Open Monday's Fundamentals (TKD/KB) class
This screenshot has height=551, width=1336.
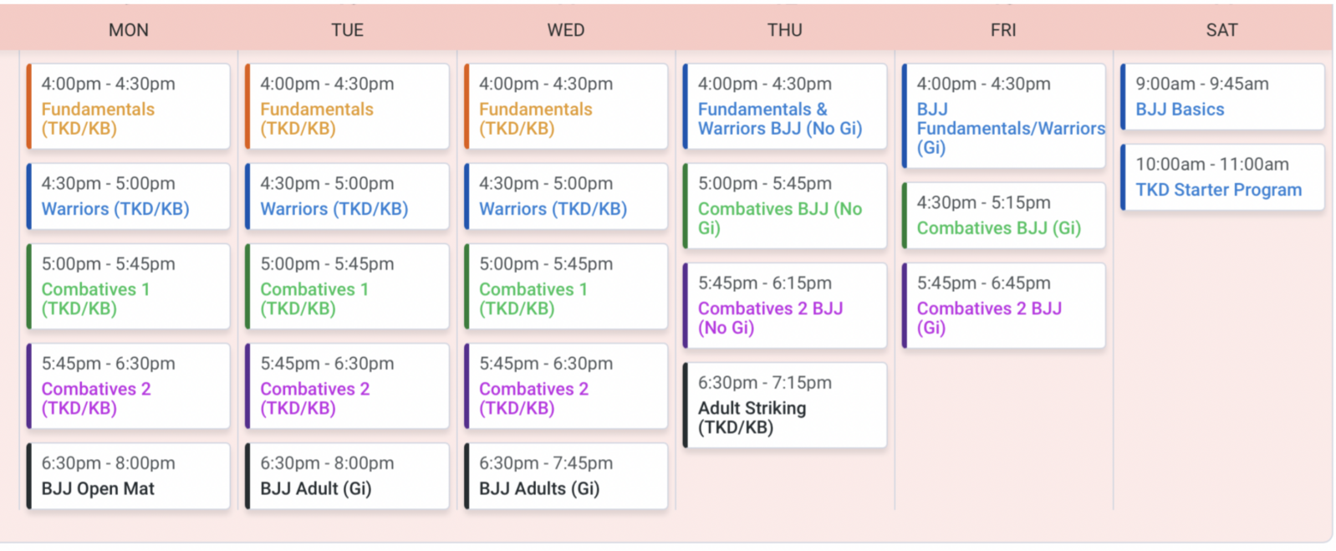coord(129,106)
